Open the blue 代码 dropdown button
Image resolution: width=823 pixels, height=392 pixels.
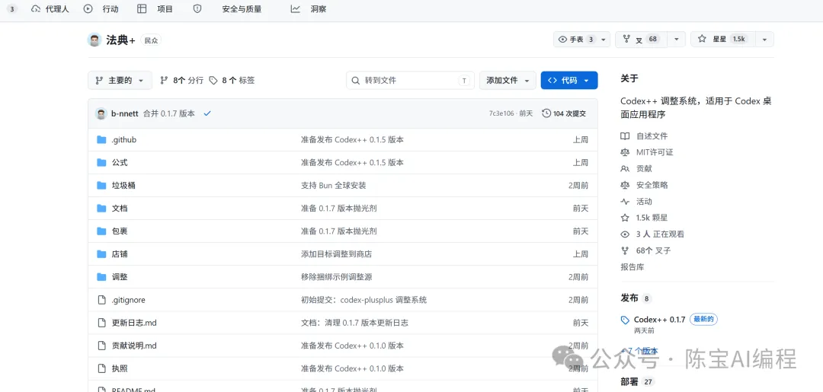pyautogui.click(x=569, y=80)
